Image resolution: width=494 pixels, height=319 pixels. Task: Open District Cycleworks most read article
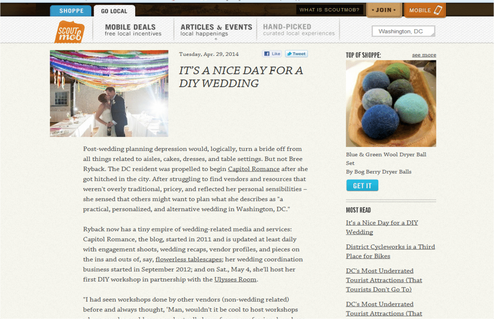(x=390, y=252)
